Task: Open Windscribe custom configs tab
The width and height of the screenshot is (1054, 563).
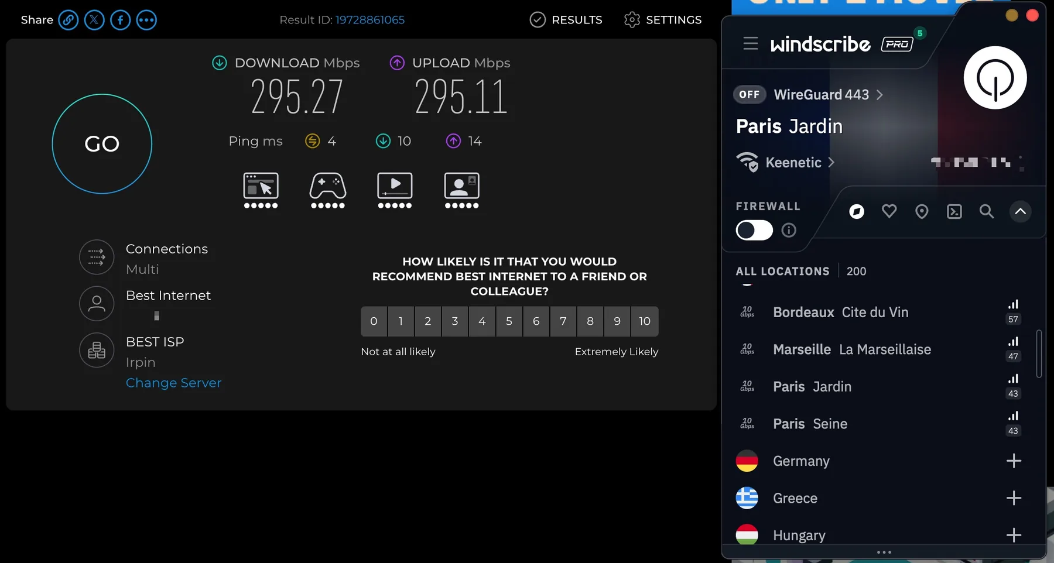Action: pyautogui.click(x=954, y=211)
